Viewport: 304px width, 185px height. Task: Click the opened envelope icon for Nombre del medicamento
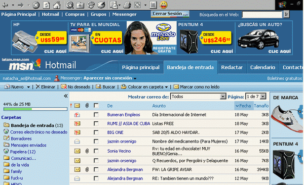[x=77, y=142]
